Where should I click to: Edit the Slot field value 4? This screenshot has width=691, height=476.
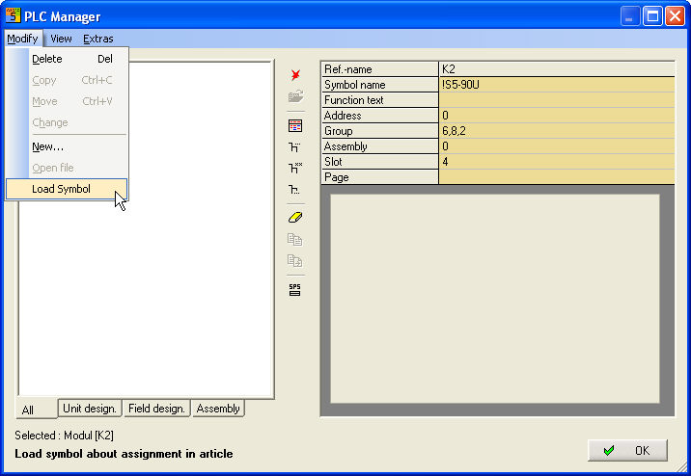(557, 162)
